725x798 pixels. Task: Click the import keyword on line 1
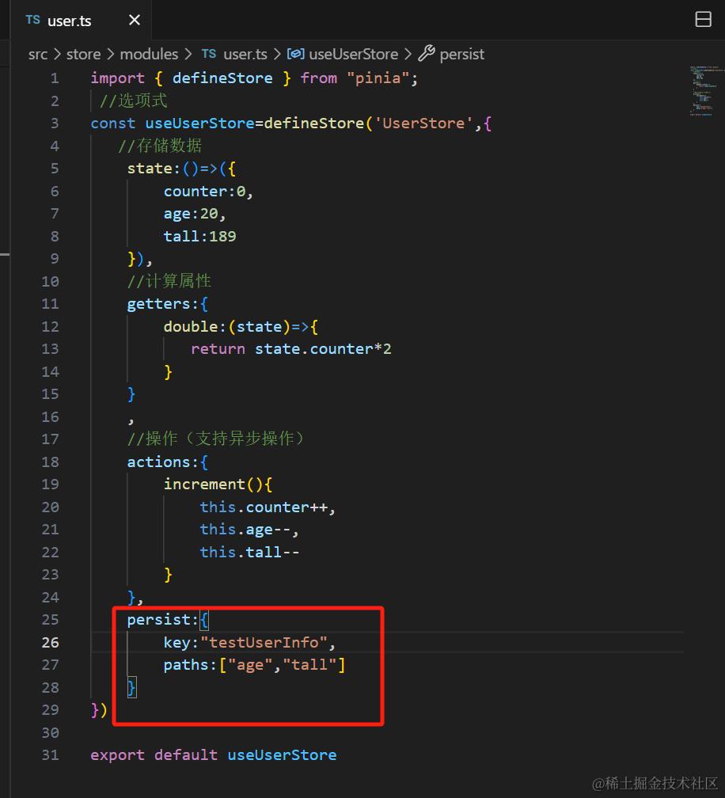click(117, 78)
